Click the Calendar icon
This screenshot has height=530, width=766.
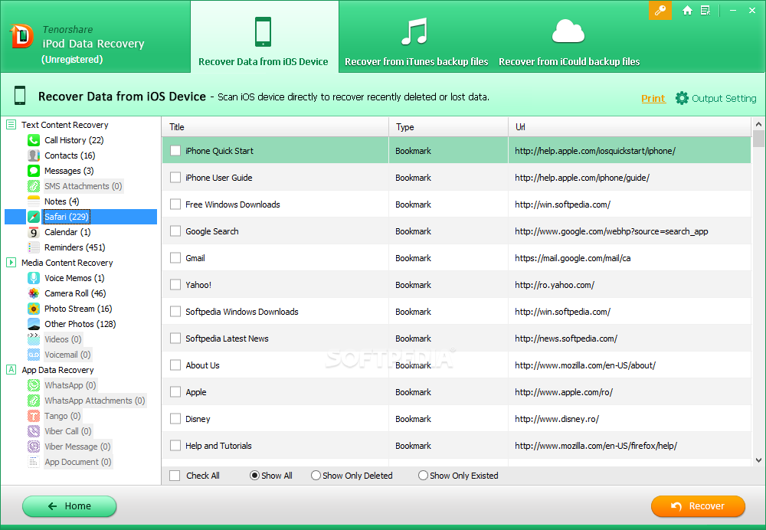(x=34, y=232)
